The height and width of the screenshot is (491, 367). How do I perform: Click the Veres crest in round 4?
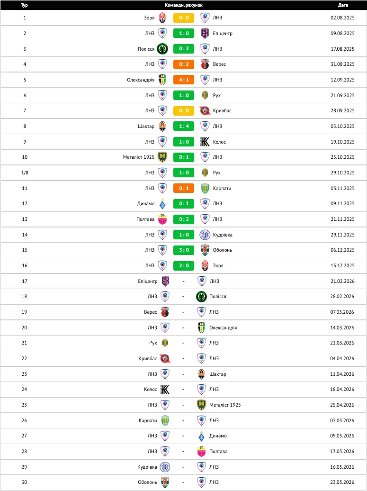click(x=205, y=64)
